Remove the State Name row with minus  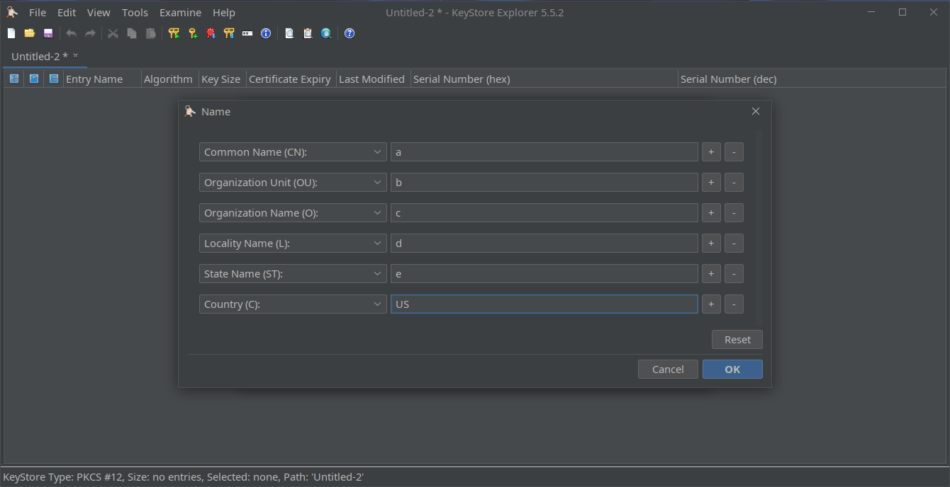pyautogui.click(x=734, y=274)
